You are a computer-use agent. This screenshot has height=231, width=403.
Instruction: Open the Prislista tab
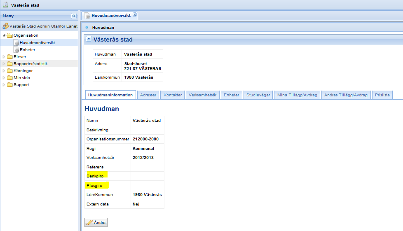tap(382, 95)
